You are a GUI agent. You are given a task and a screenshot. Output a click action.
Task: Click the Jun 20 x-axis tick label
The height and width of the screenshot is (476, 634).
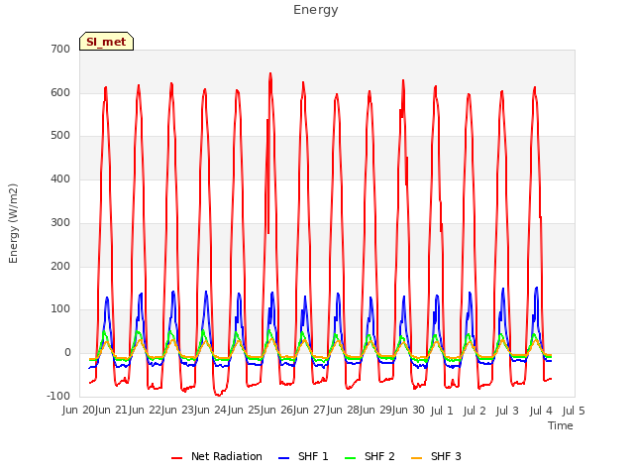pyautogui.click(x=80, y=411)
